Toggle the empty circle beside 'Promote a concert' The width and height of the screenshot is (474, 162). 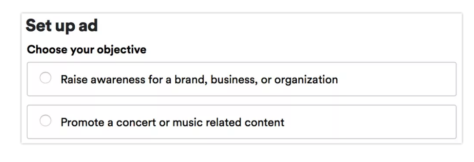click(45, 121)
